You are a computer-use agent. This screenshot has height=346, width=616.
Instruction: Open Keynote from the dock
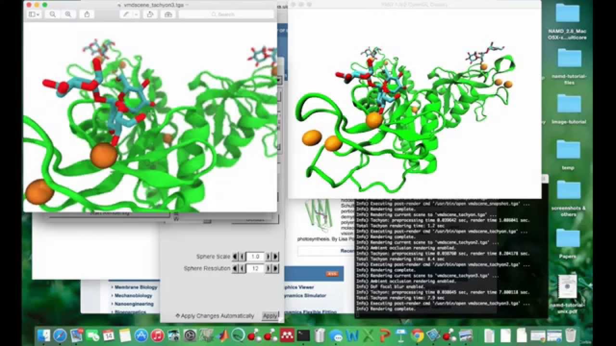[401, 335]
